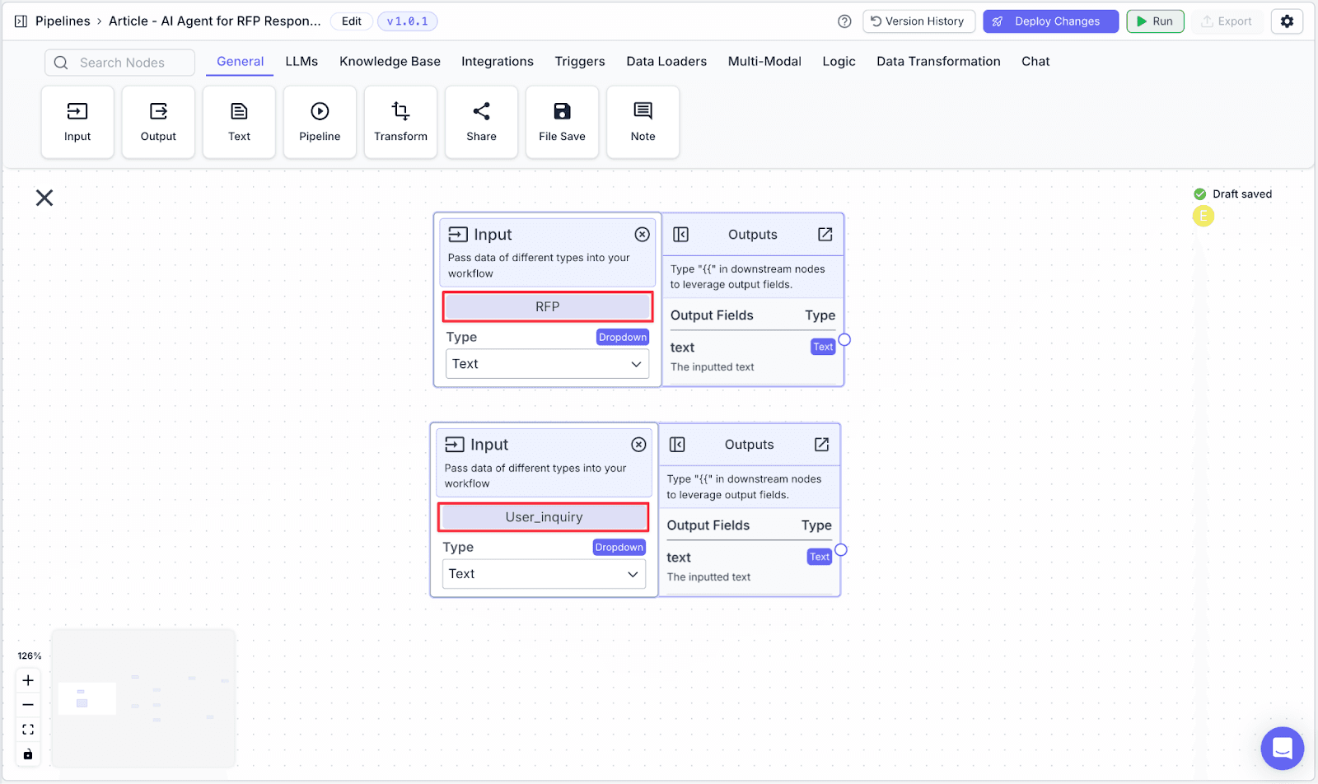Open the Data Loaders tab
The height and width of the screenshot is (784, 1318).
pos(666,62)
